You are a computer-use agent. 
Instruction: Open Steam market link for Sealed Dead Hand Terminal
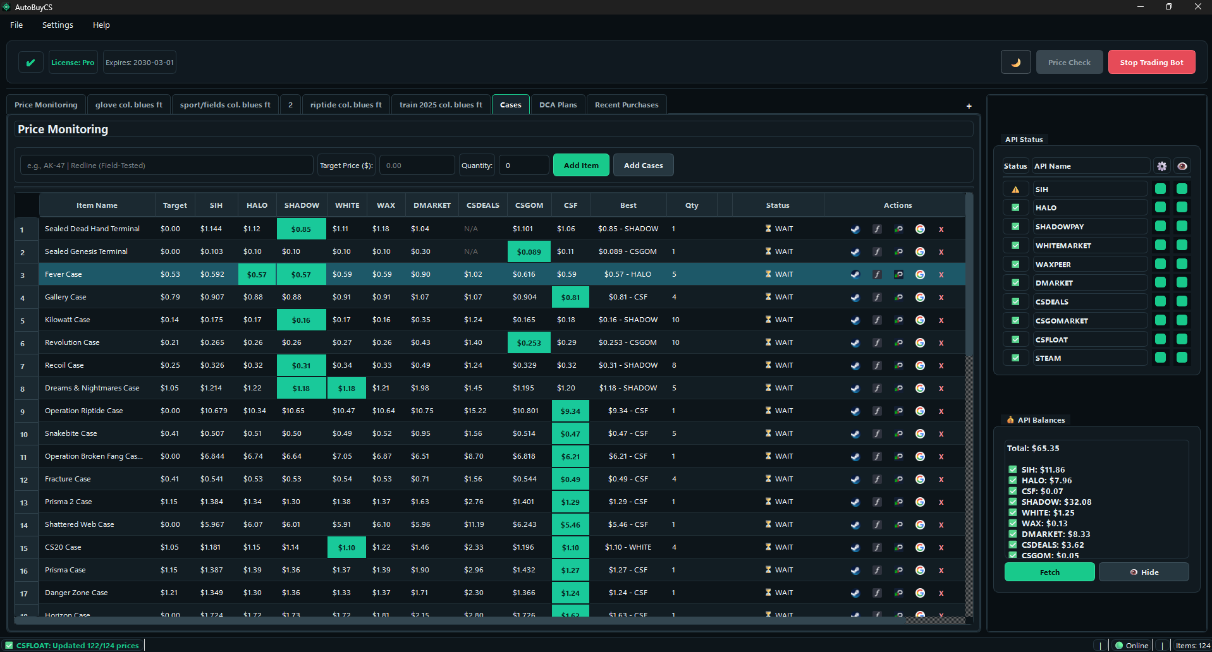point(855,229)
